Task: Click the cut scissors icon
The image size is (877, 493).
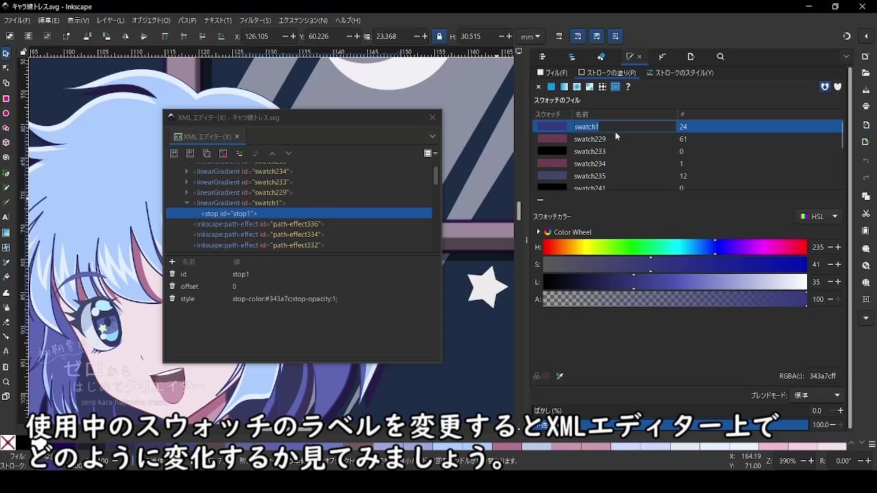Action: [866, 214]
